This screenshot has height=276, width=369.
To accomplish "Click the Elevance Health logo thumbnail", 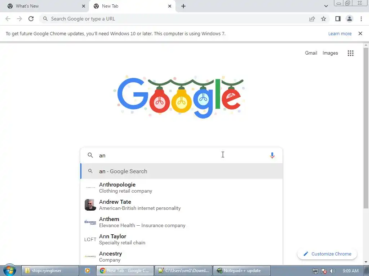I will pyautogui.click(x=90, y=222).
